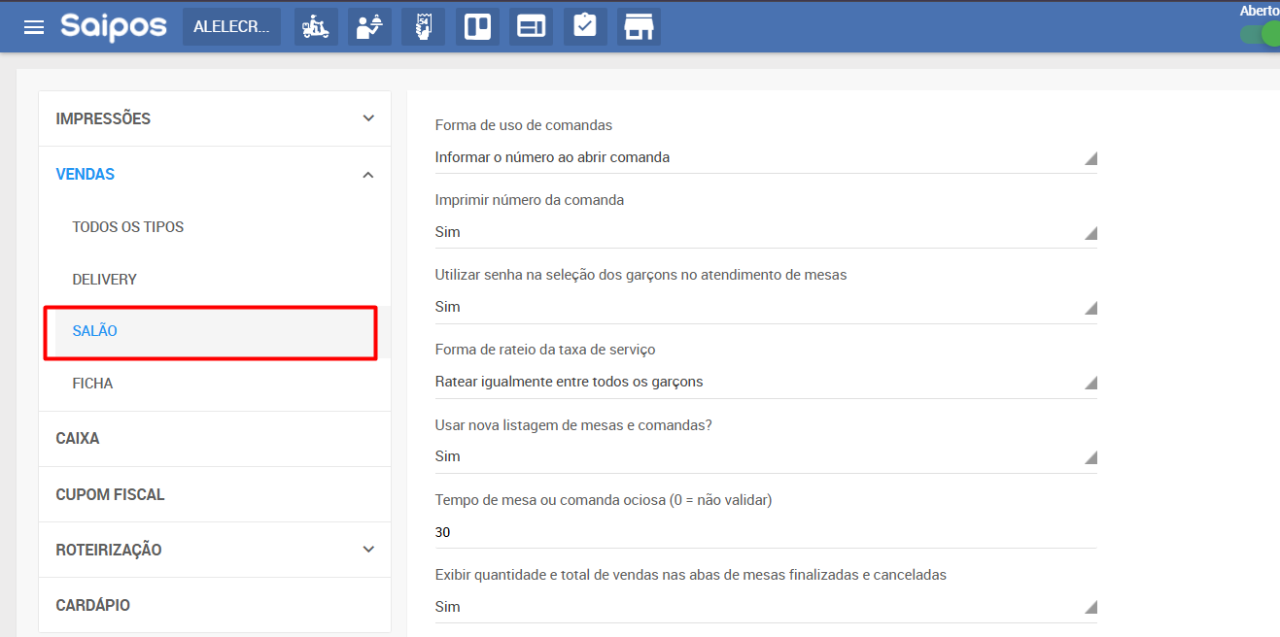Open the waiter table service icon
Viewport: 1280px width, 637px height.
(x=369, y=27)
